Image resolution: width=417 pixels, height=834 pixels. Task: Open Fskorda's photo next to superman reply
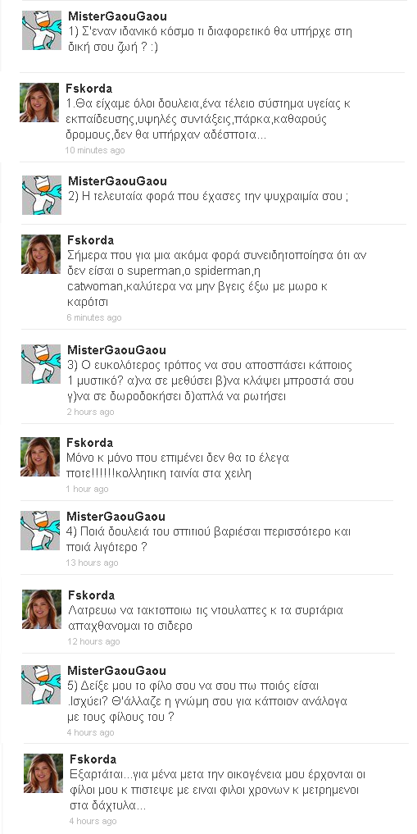tap(41, 254)
